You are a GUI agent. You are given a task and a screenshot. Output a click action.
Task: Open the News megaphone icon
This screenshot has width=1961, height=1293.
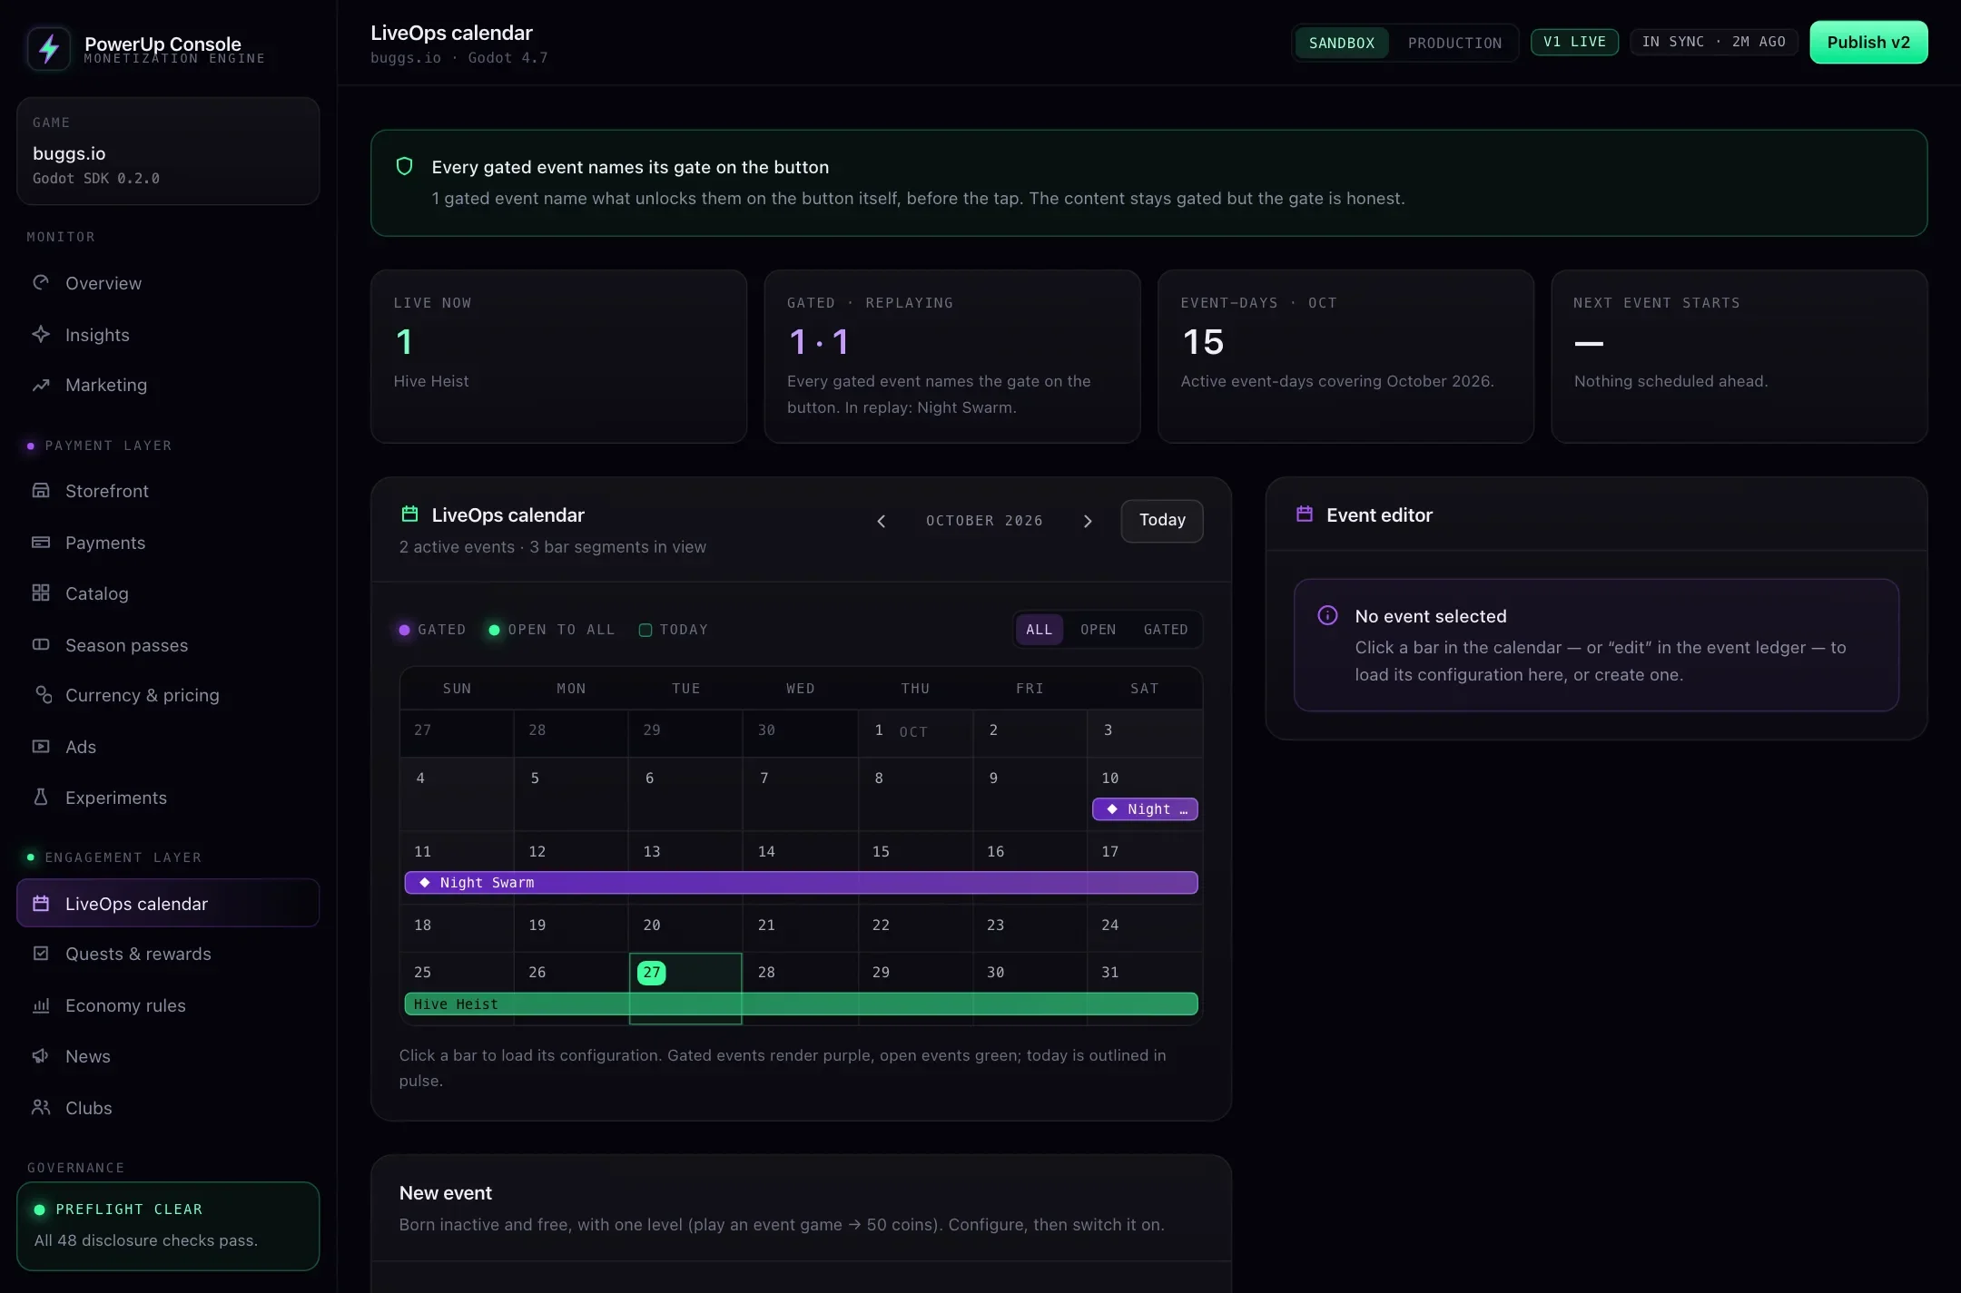41,1056
